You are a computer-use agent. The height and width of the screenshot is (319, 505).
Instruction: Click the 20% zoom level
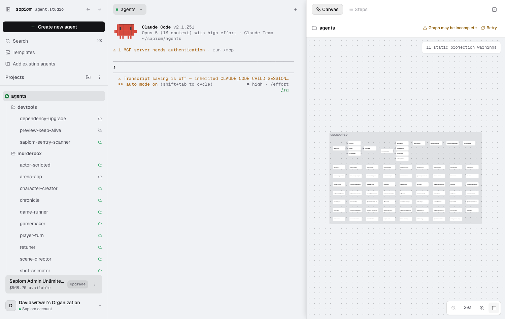pyautogui.click(x=468, y=308)
